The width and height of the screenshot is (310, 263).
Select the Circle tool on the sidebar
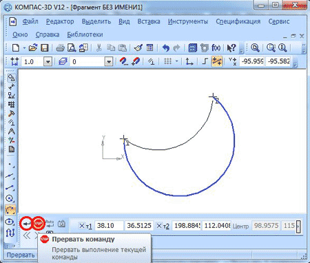click(x=10, y=198)
